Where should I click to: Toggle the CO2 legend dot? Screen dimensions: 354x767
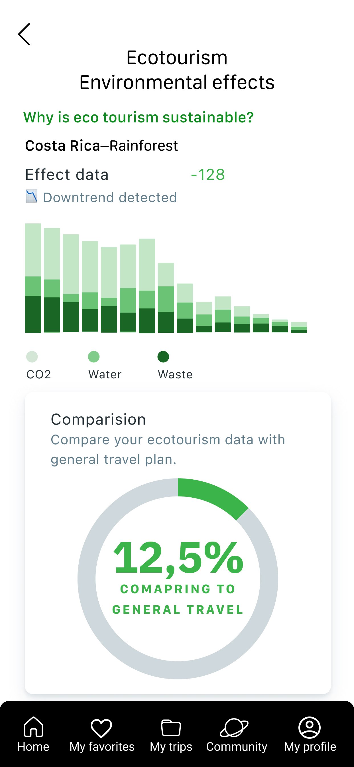tap(32, 357)
